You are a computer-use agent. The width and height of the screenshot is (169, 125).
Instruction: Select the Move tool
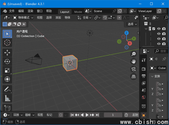click(x=7, y=53)
